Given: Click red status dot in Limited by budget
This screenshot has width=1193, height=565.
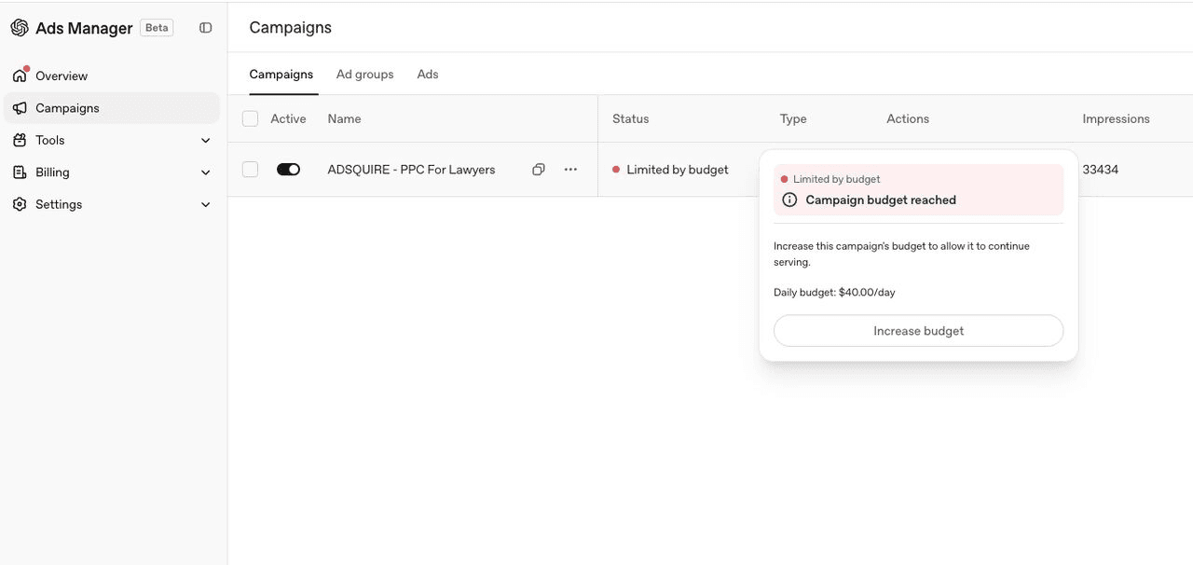Looking at the screenshot, I should 616,170.
